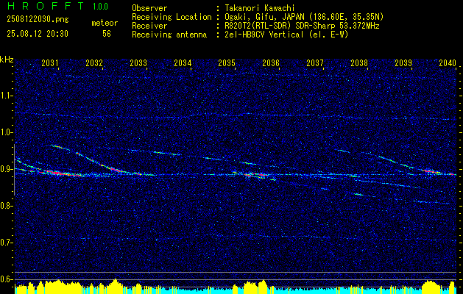Click frequency label 1.0
Image resolution: width=463 pixels, height=294 pixels.
[x=7, y=132]
